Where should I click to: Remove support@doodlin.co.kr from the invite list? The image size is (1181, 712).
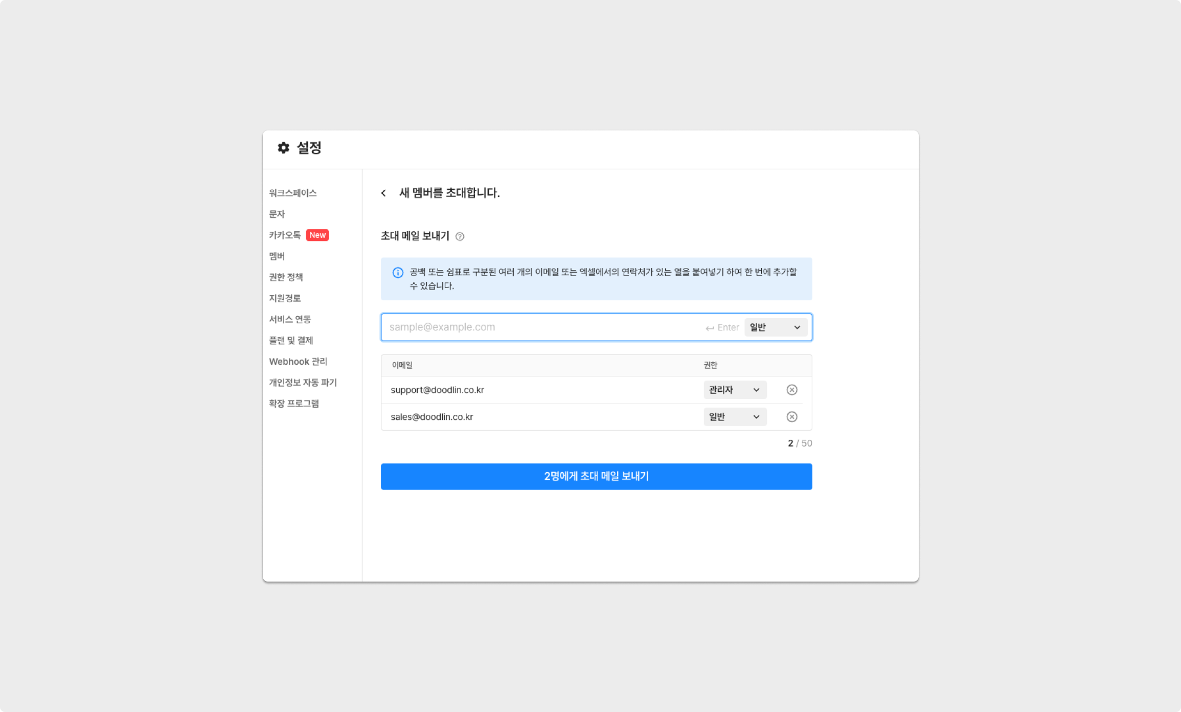coord(791,390)
